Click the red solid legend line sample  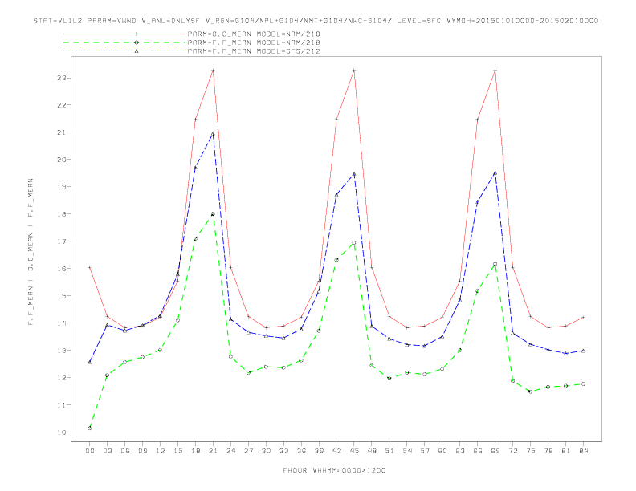124,34
